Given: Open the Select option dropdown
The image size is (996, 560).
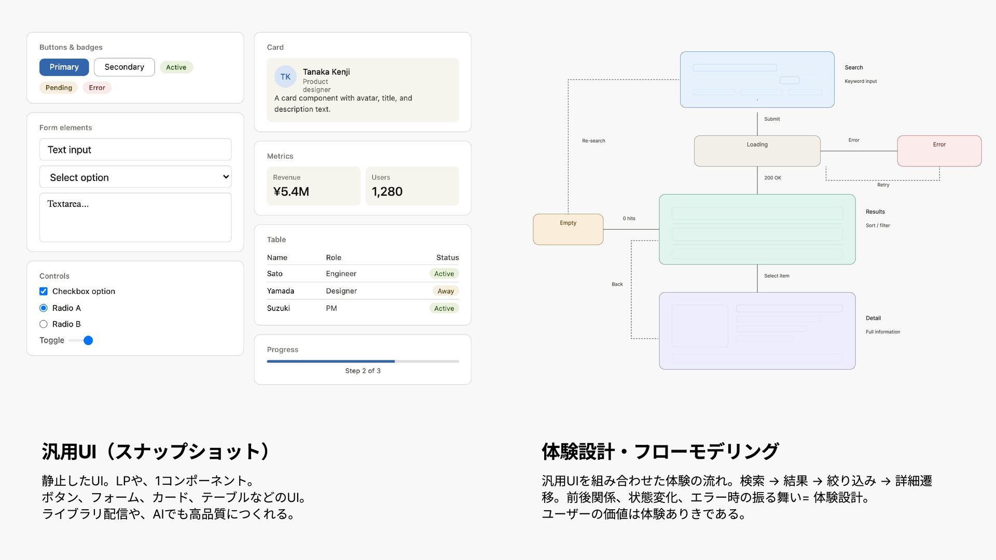Looking at the screenshot, I should 135,177.
